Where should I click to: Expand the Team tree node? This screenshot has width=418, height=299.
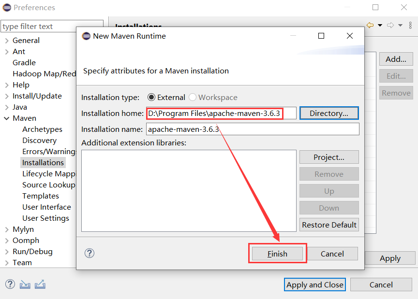click(7, 263)
